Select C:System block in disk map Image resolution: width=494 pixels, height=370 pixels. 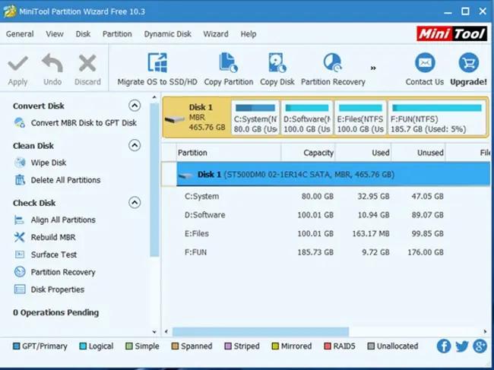pyautogui.click(x=255, y=118)
